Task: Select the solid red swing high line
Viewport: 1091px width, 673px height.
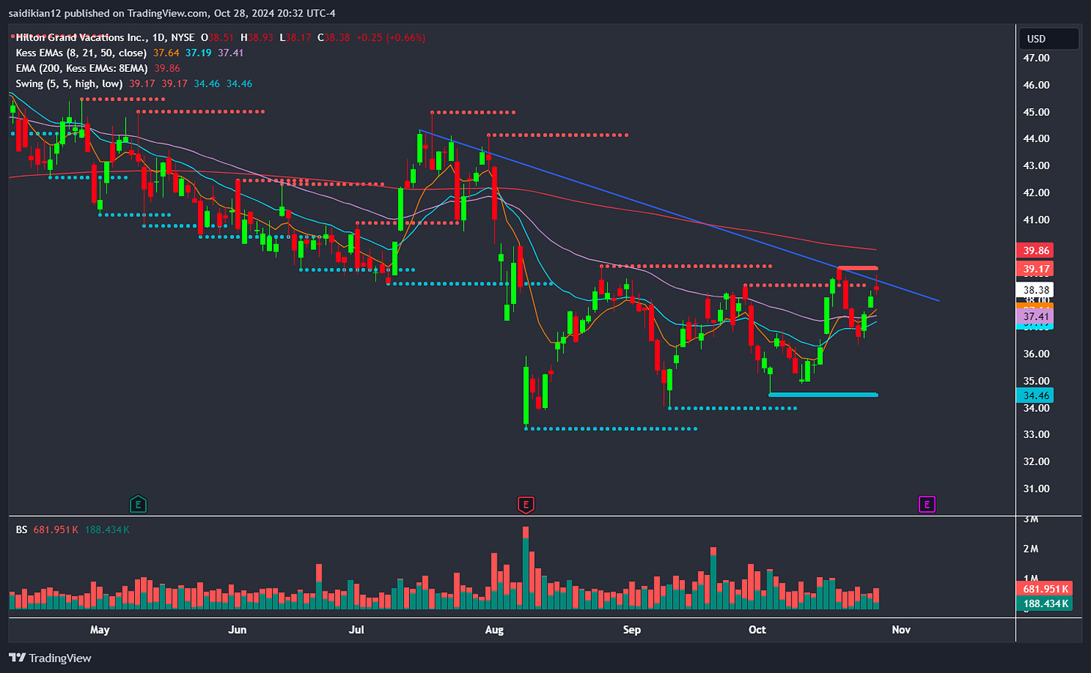Action: pos(857,268)
